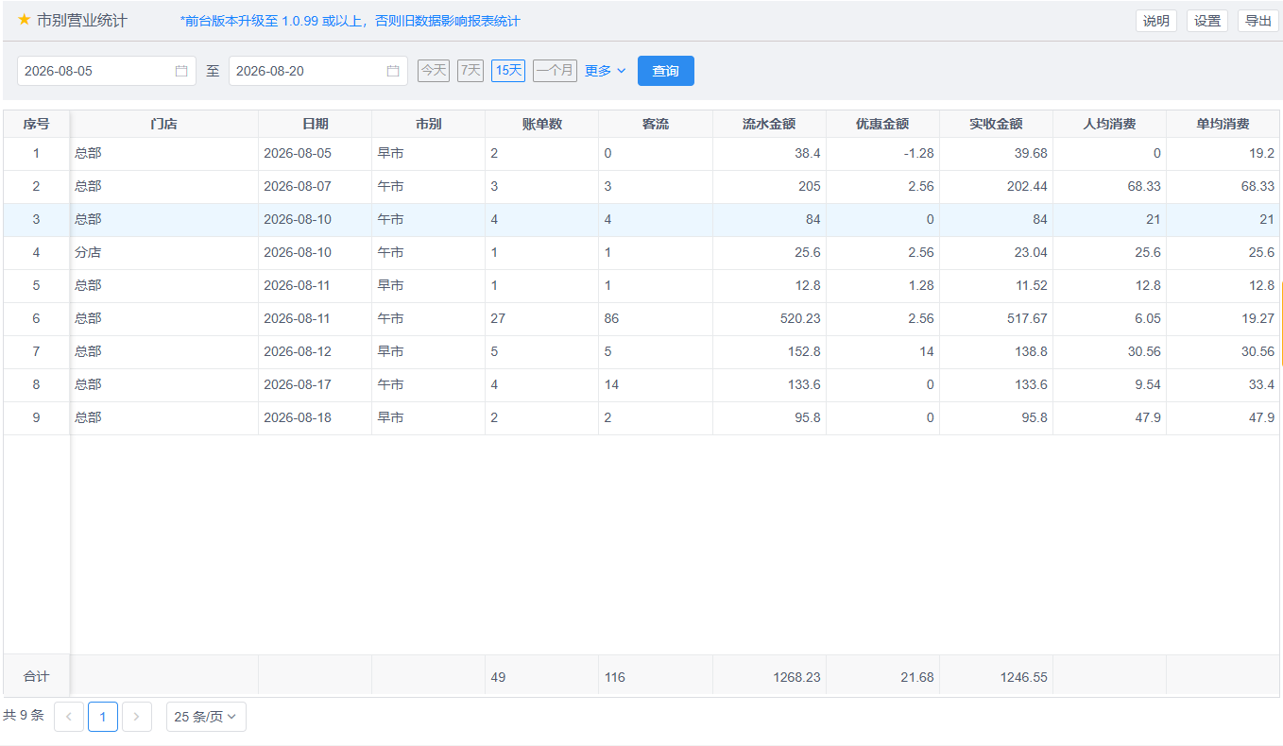Click date 2026-08-18 in row 9
The width and height of the screenshot is (1283, 746).
(298, 417)
